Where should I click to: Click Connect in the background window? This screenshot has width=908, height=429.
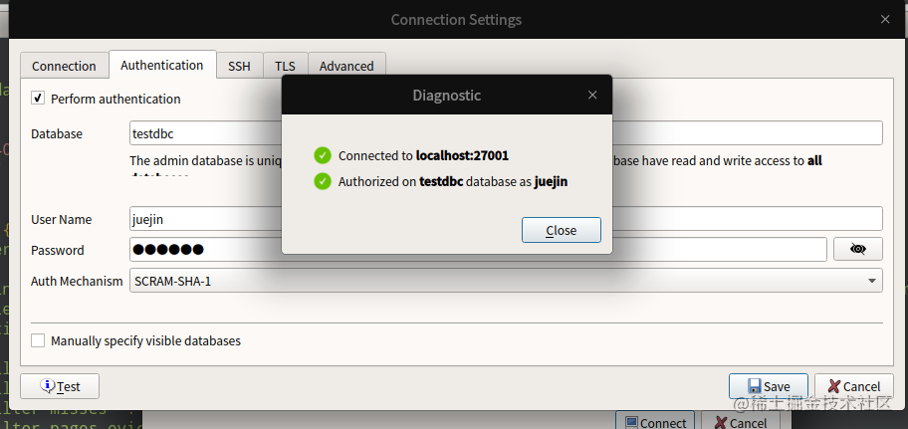click(x=655, y=422)
